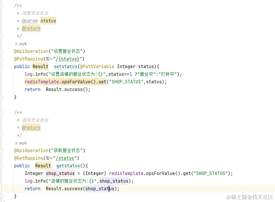Click the @param tag in the Javadoc
The height and width of the screenshot is (202, 275).
pyautogui.click(x=30, y=21)
